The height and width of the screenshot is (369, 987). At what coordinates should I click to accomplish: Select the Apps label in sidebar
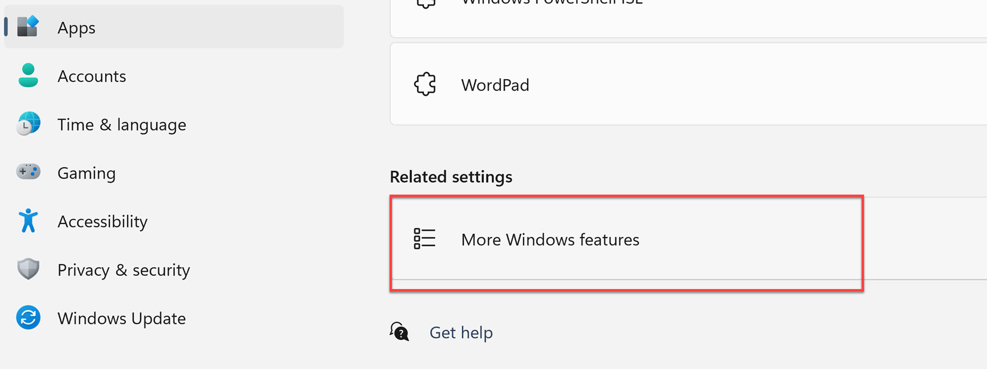pos(76,27)
